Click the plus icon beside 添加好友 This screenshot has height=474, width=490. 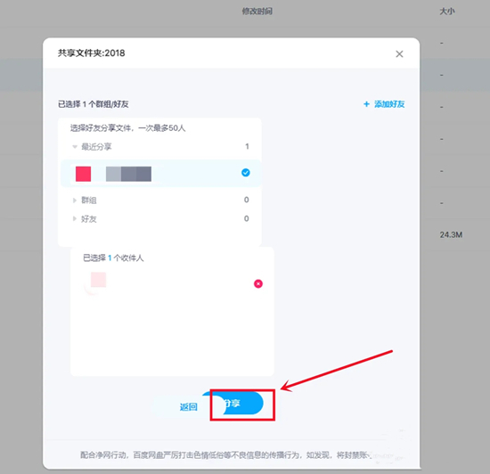pos(366,104)
